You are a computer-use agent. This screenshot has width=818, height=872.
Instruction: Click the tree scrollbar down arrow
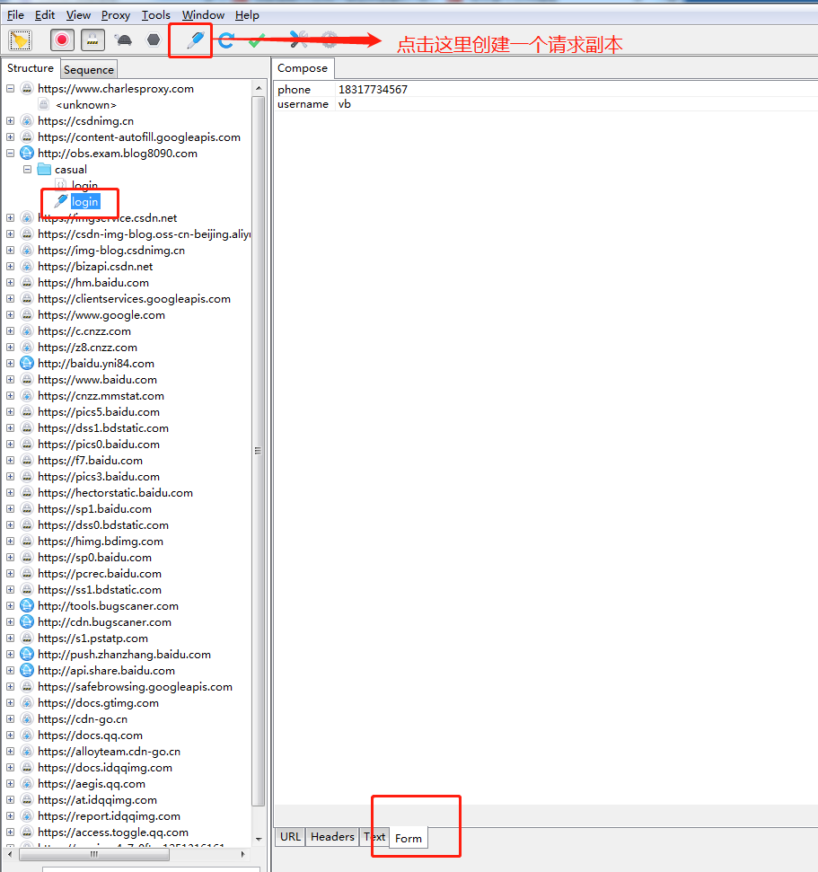click(259, 839)
